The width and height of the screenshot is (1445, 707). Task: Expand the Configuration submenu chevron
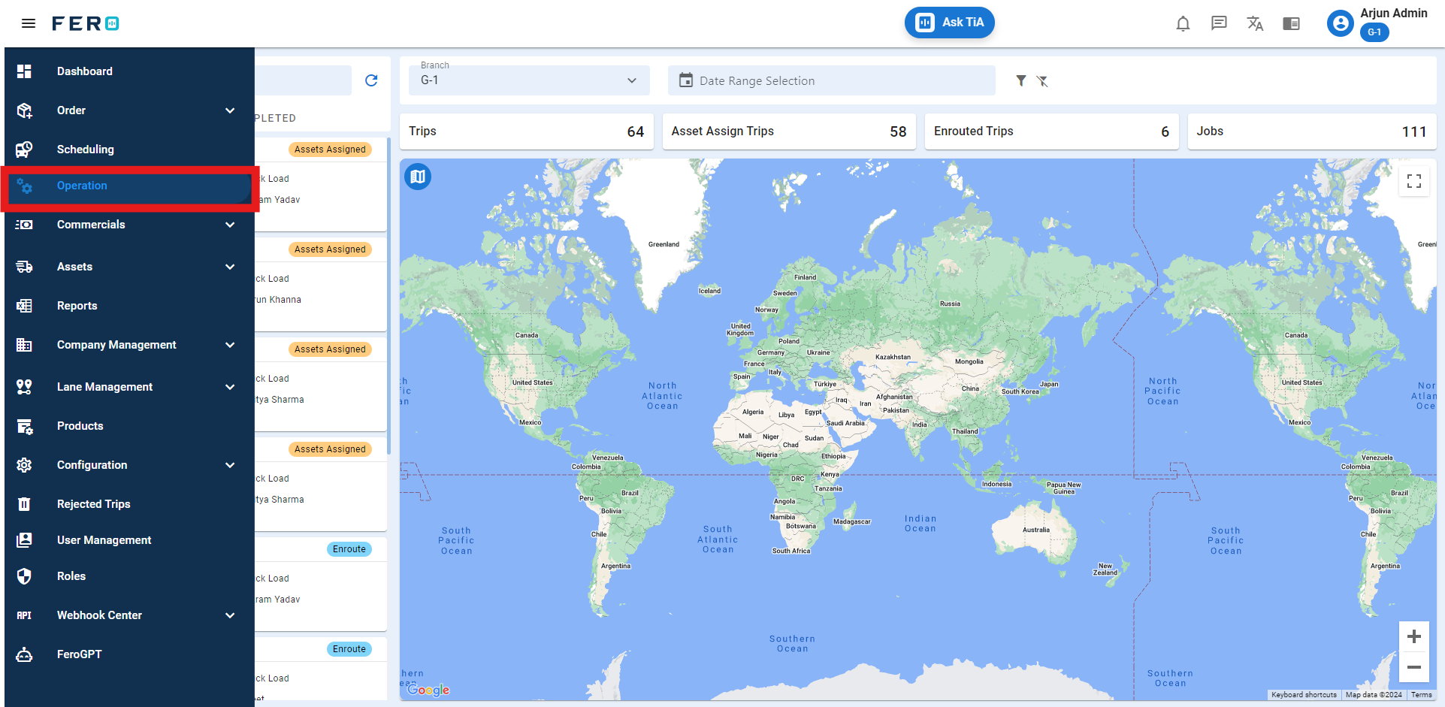point(230,465)
